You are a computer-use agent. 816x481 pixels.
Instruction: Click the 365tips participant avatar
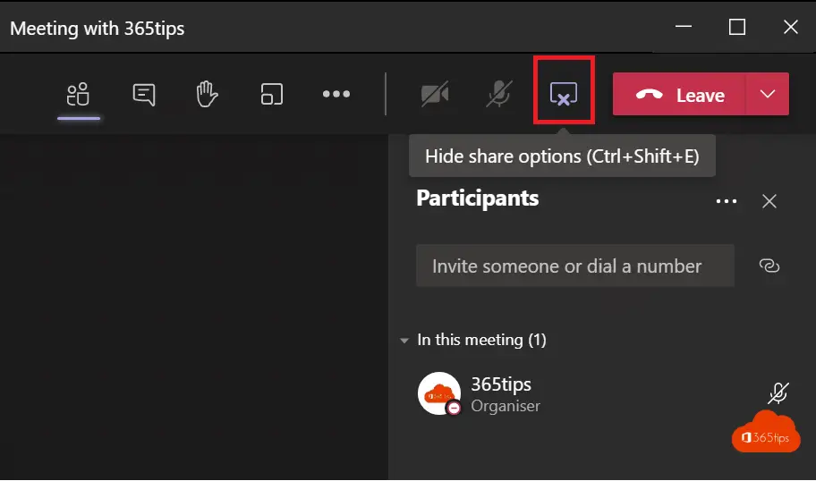tap(439, 393)
